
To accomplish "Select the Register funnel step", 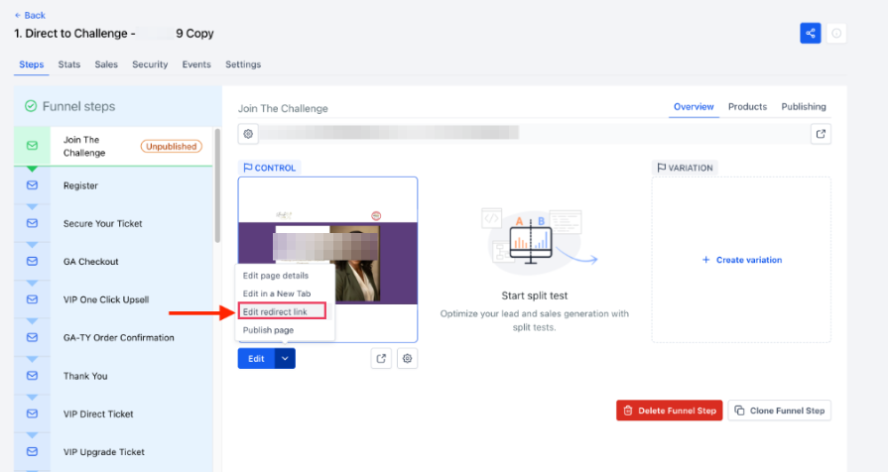I will click(x=113, y=185).
